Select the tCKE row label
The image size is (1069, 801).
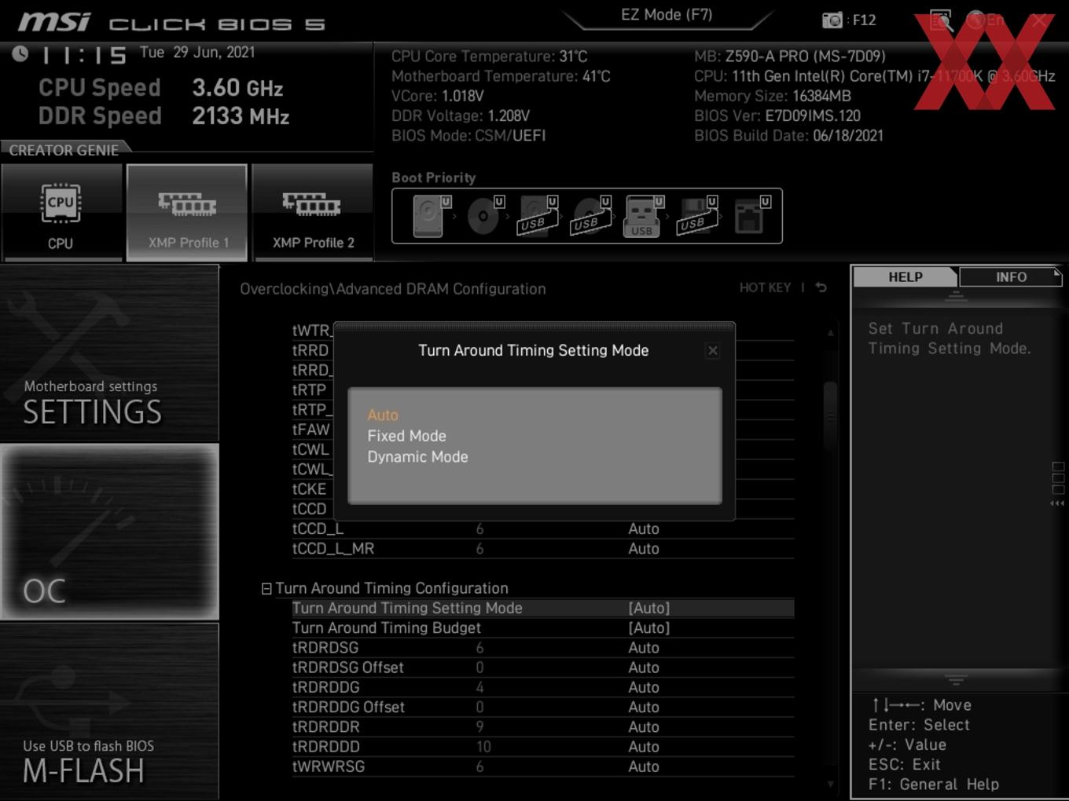click(x=309, y=488)
